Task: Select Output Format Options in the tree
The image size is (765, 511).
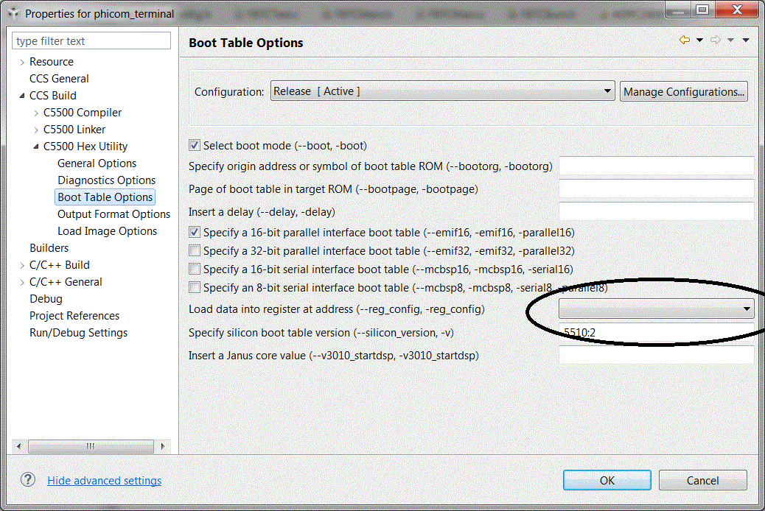Action: (113, 214)
